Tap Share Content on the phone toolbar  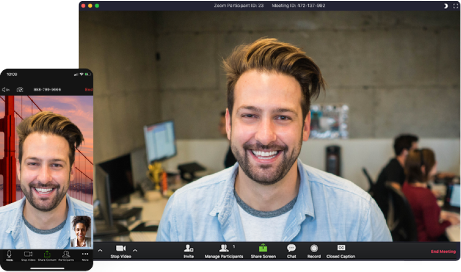(47, 256)
